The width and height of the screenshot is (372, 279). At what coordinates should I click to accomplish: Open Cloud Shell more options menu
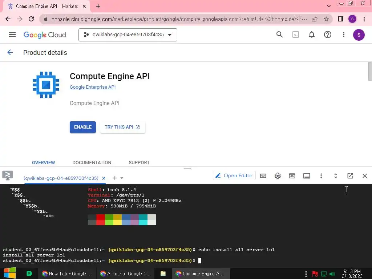(321, 176)
